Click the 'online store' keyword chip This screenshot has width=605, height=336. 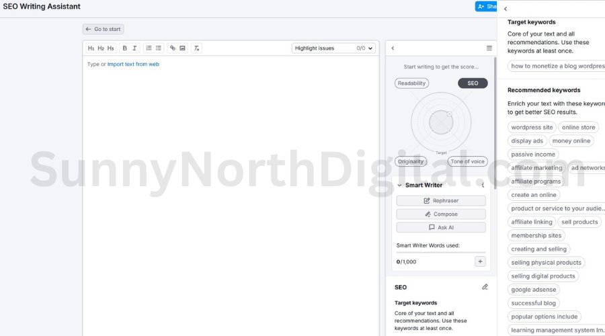(x=578, y=127)
